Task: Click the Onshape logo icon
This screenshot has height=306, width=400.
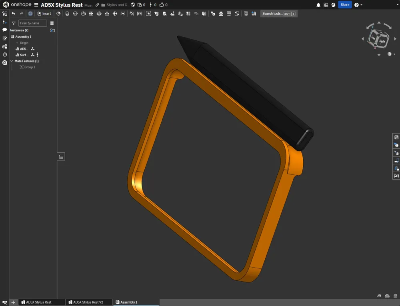Action: pos(6,4)
